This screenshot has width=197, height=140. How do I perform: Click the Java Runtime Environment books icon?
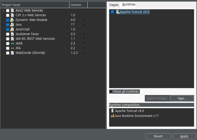(x=112, y=116)
